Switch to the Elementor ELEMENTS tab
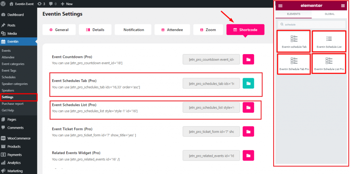 pos(293,14)
